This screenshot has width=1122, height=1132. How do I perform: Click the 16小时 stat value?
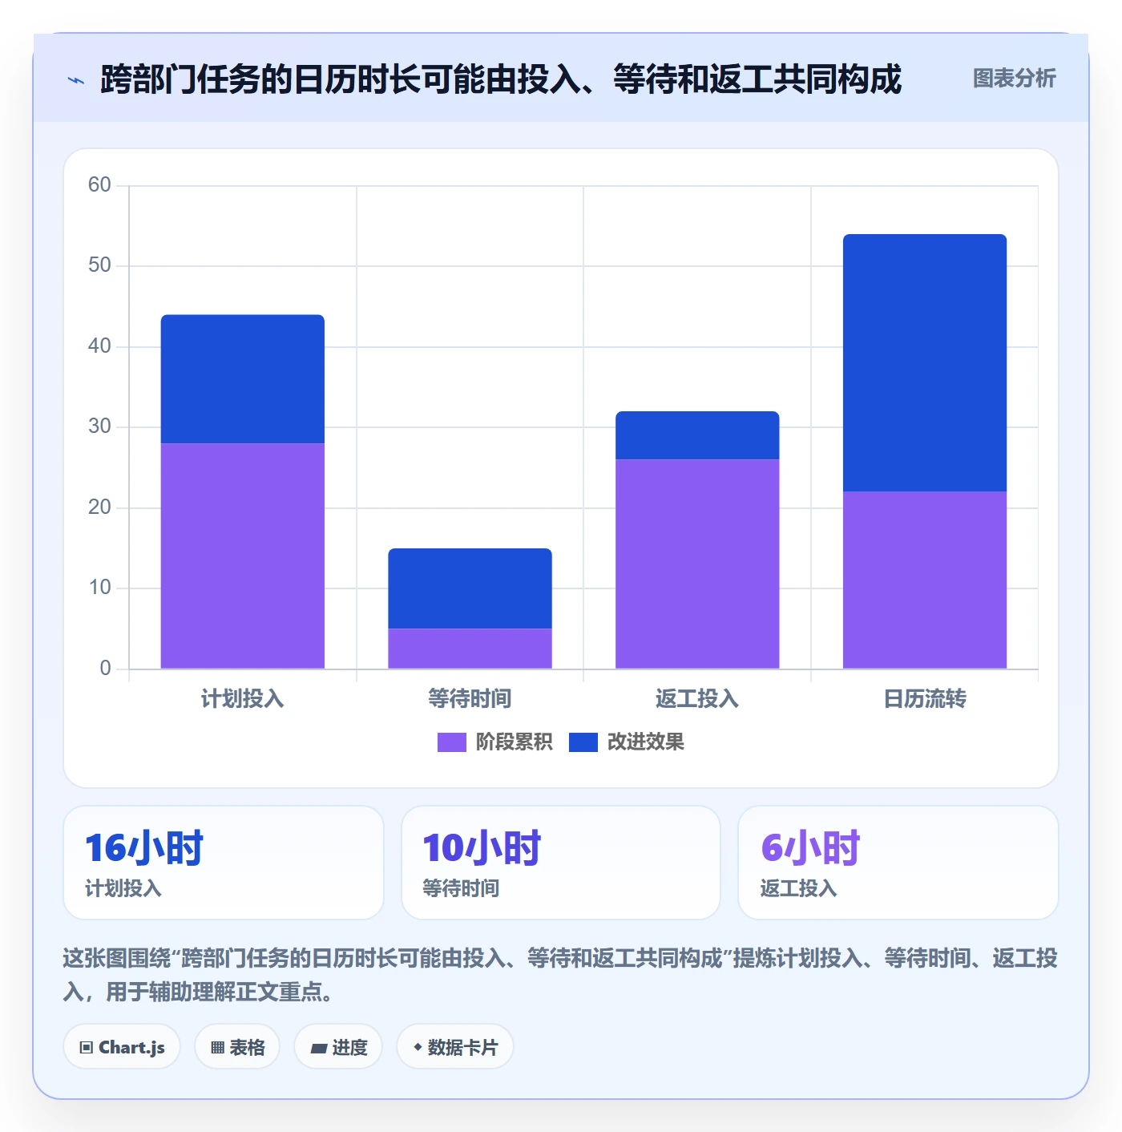point(144,848)
